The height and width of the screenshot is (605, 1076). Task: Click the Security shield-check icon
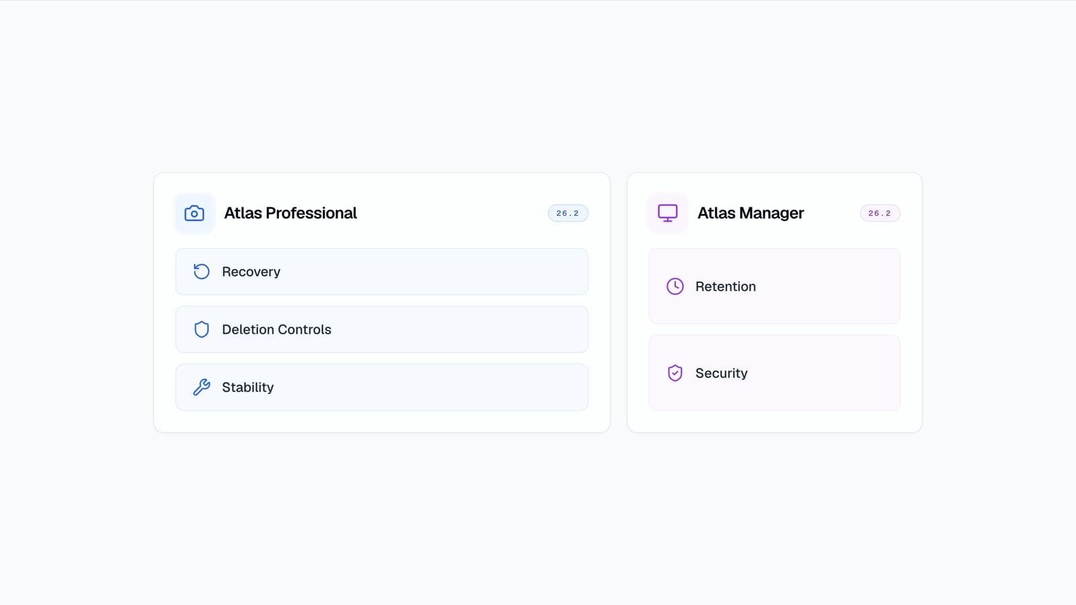[x=675, y=373]
